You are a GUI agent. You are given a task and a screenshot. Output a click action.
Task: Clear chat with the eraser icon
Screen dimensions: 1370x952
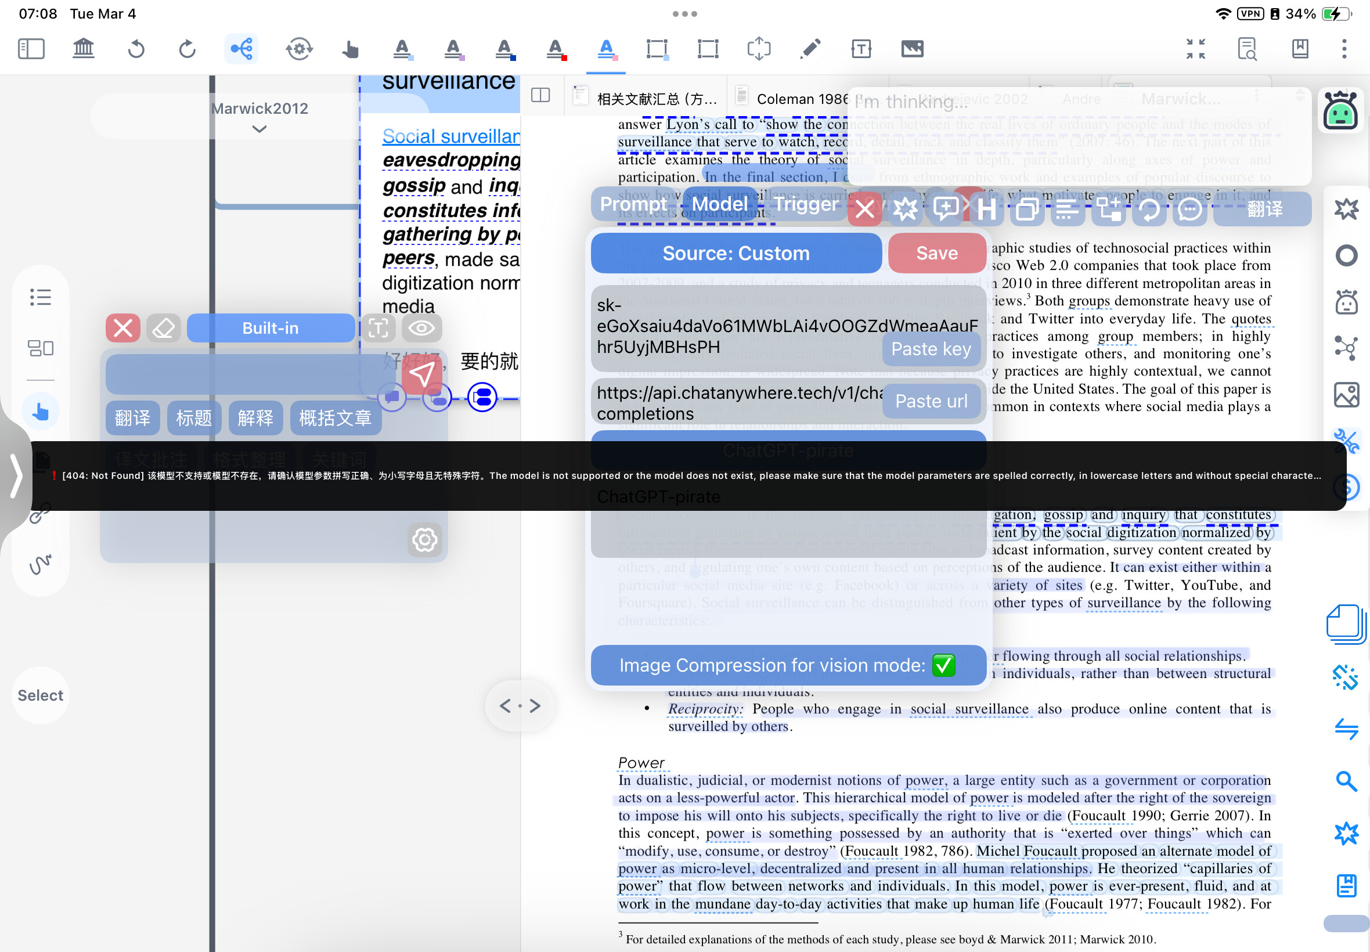coord(164,328)
